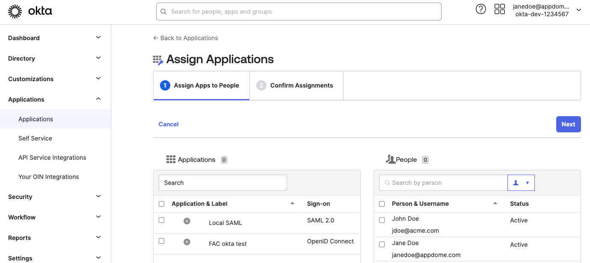Click the Next button

(x=568, y=124)
